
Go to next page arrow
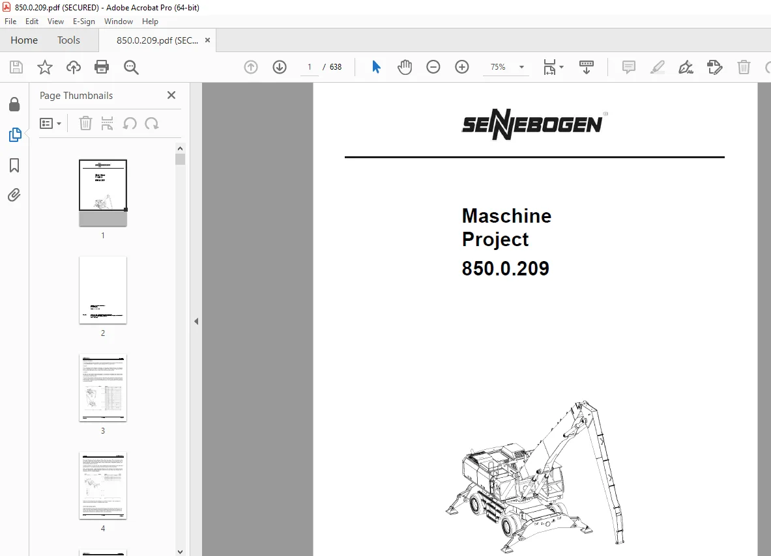(x=280, y=67)
